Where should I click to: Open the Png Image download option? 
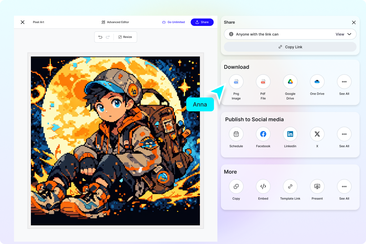[x=236, y=82]
